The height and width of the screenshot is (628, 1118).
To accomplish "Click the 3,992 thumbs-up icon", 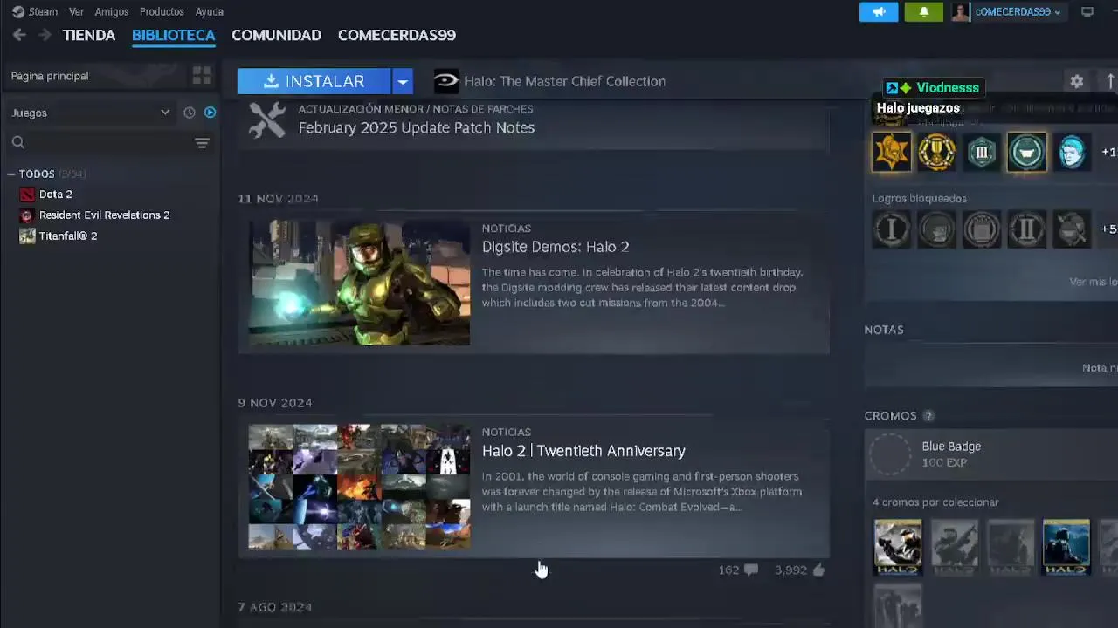I will (818, 570).
